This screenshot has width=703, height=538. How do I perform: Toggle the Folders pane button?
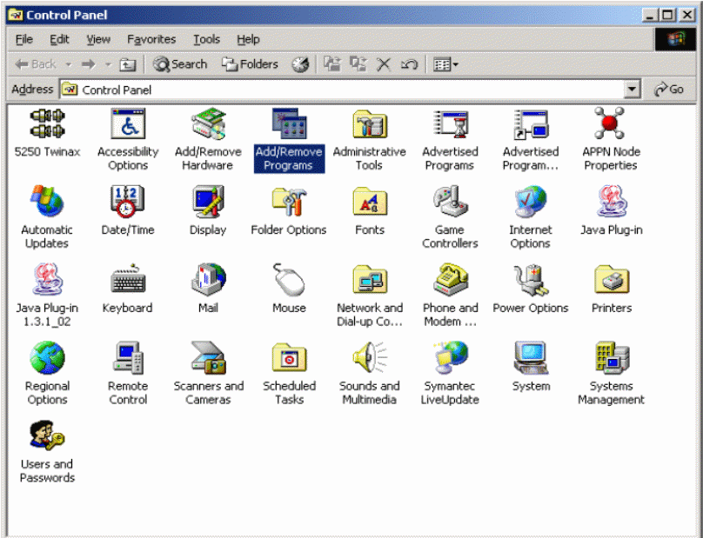point(250,64)
